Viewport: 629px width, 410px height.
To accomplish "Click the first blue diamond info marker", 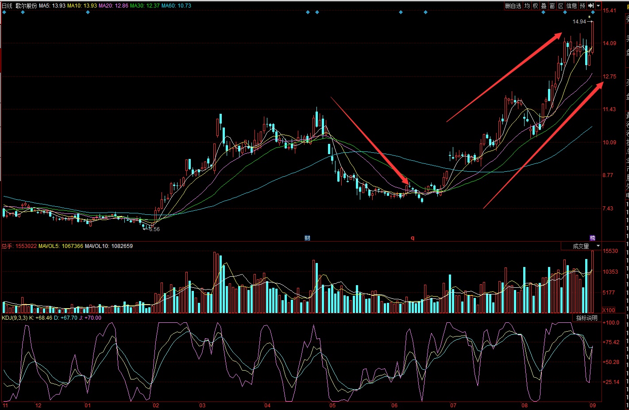I will point(4,12).
